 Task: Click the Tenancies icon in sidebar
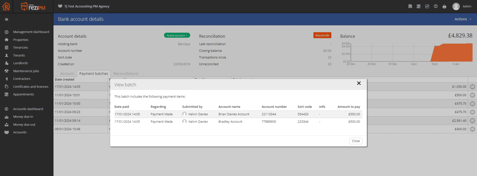(x=7, y=48)
